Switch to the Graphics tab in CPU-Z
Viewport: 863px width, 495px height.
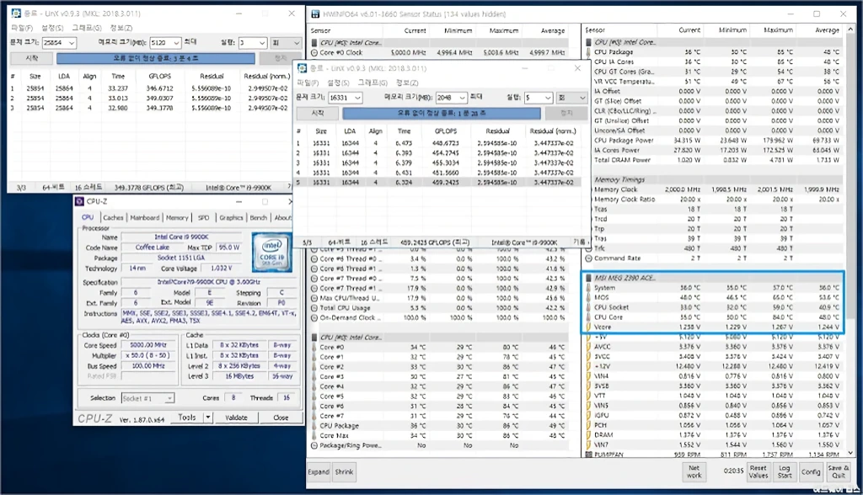click(x=231, y=218)
